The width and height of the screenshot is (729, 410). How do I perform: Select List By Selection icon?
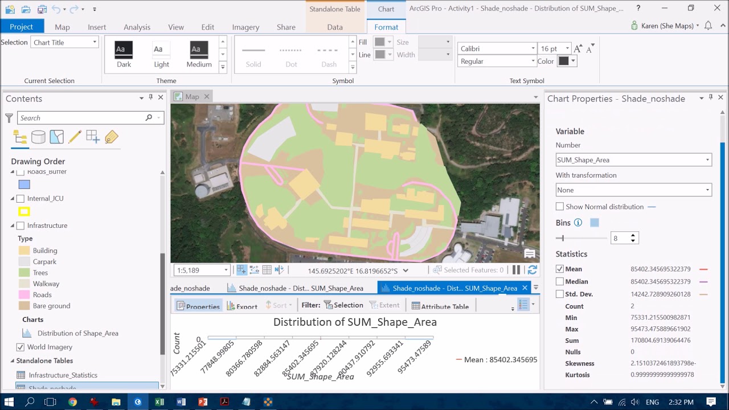tap(56, 137)
